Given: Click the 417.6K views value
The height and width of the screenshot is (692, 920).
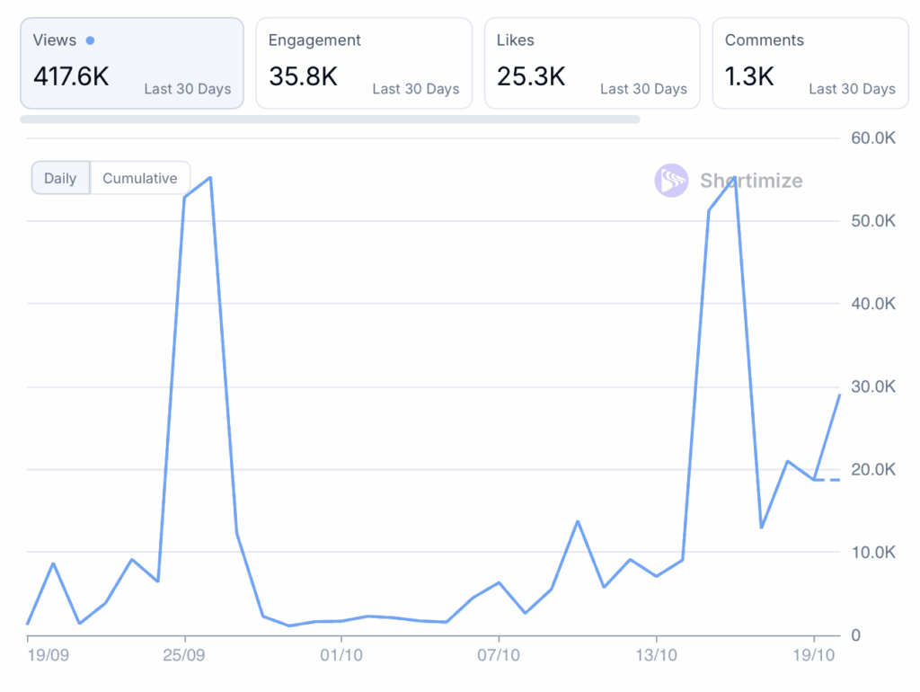Looking at the screenshot, I should (x=71, y=76).
